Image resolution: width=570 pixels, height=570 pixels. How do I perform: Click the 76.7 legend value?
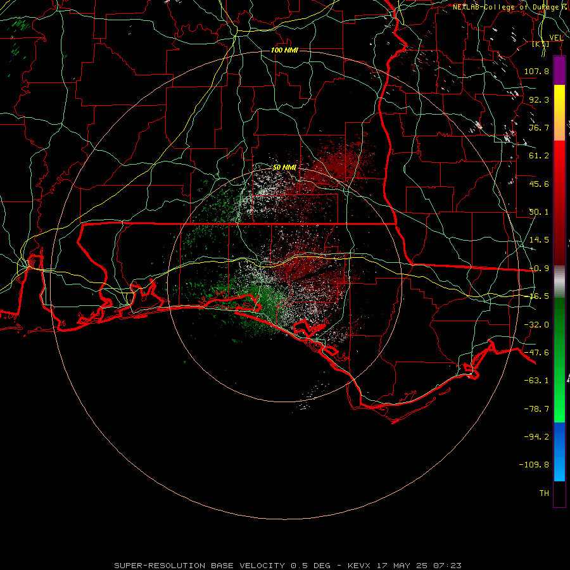click(539, 127)
